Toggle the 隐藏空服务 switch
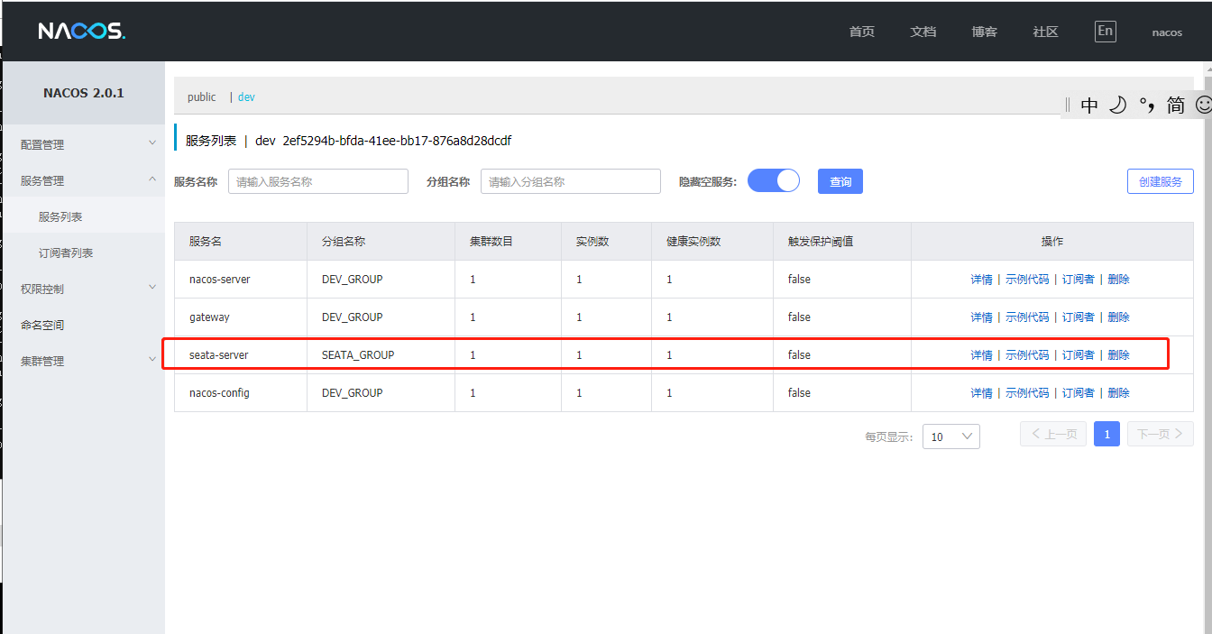 pyautogui.click(x=774, y=180)
